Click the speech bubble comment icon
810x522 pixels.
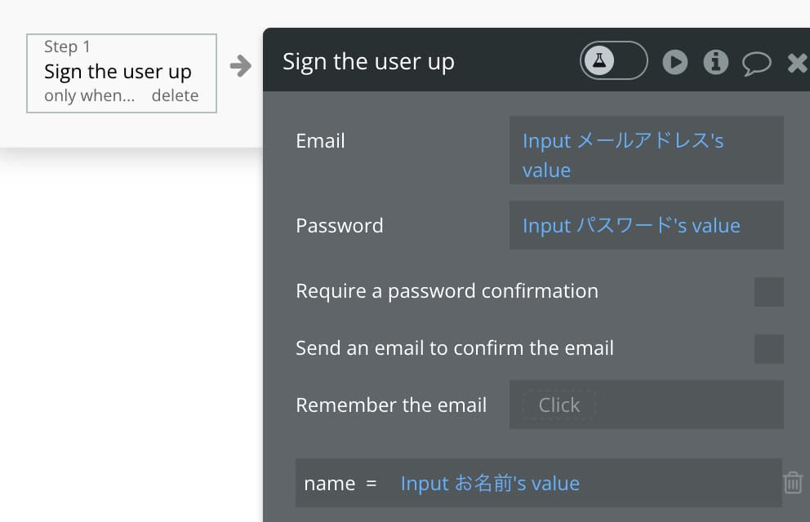(757, 64)
